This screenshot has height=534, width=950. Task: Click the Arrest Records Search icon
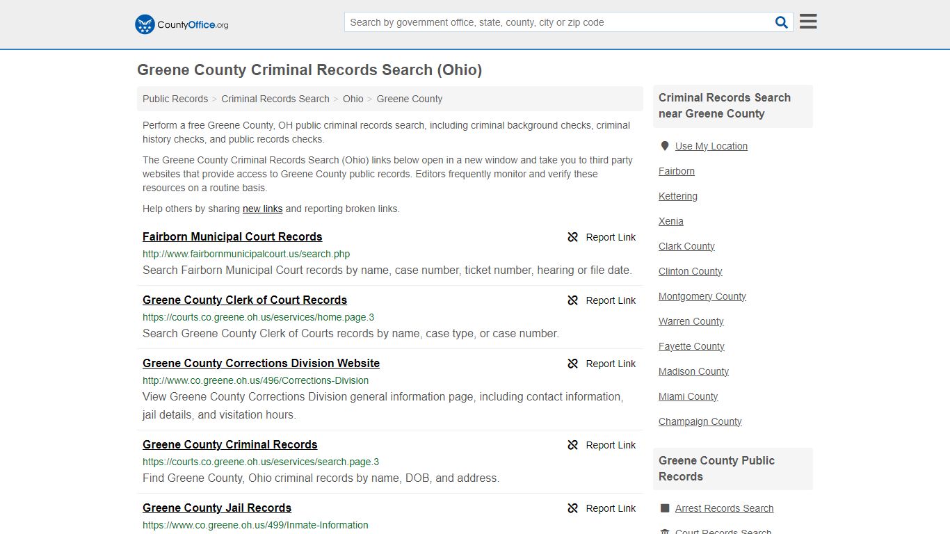point(665,508)
